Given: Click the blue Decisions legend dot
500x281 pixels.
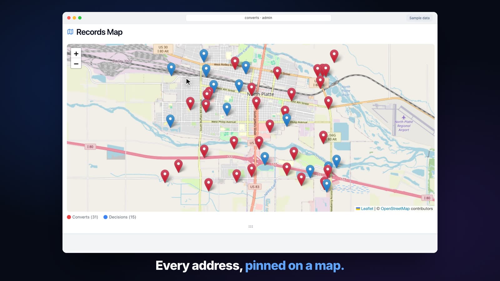Looking at the screenshot, I should pyautogui.click(x=106, y=217).
